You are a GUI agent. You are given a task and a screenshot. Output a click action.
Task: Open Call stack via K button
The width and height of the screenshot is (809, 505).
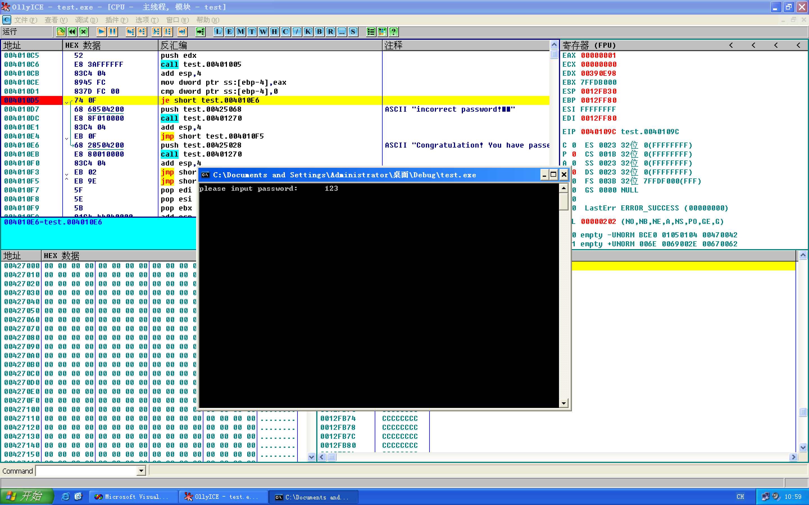[x=308, y=32]
